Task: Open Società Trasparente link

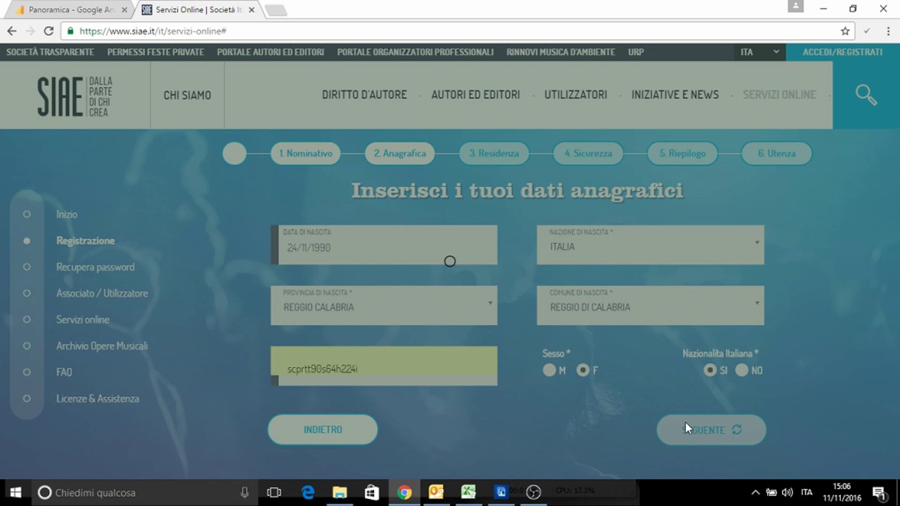Action: (50, 52)
